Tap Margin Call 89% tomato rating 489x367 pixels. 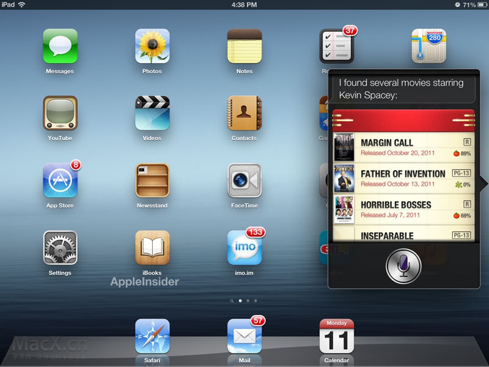tap(462, 154)
